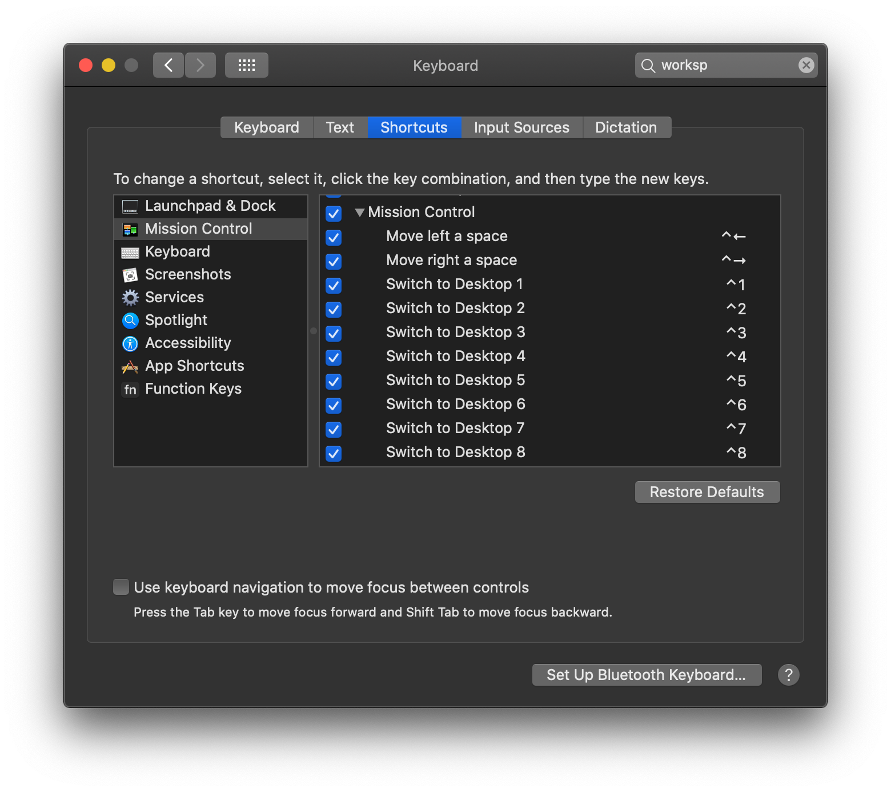Screen dimensions: 891x792
Task: Click the Control-Left Arrow key combination
Action: (734, 236)
